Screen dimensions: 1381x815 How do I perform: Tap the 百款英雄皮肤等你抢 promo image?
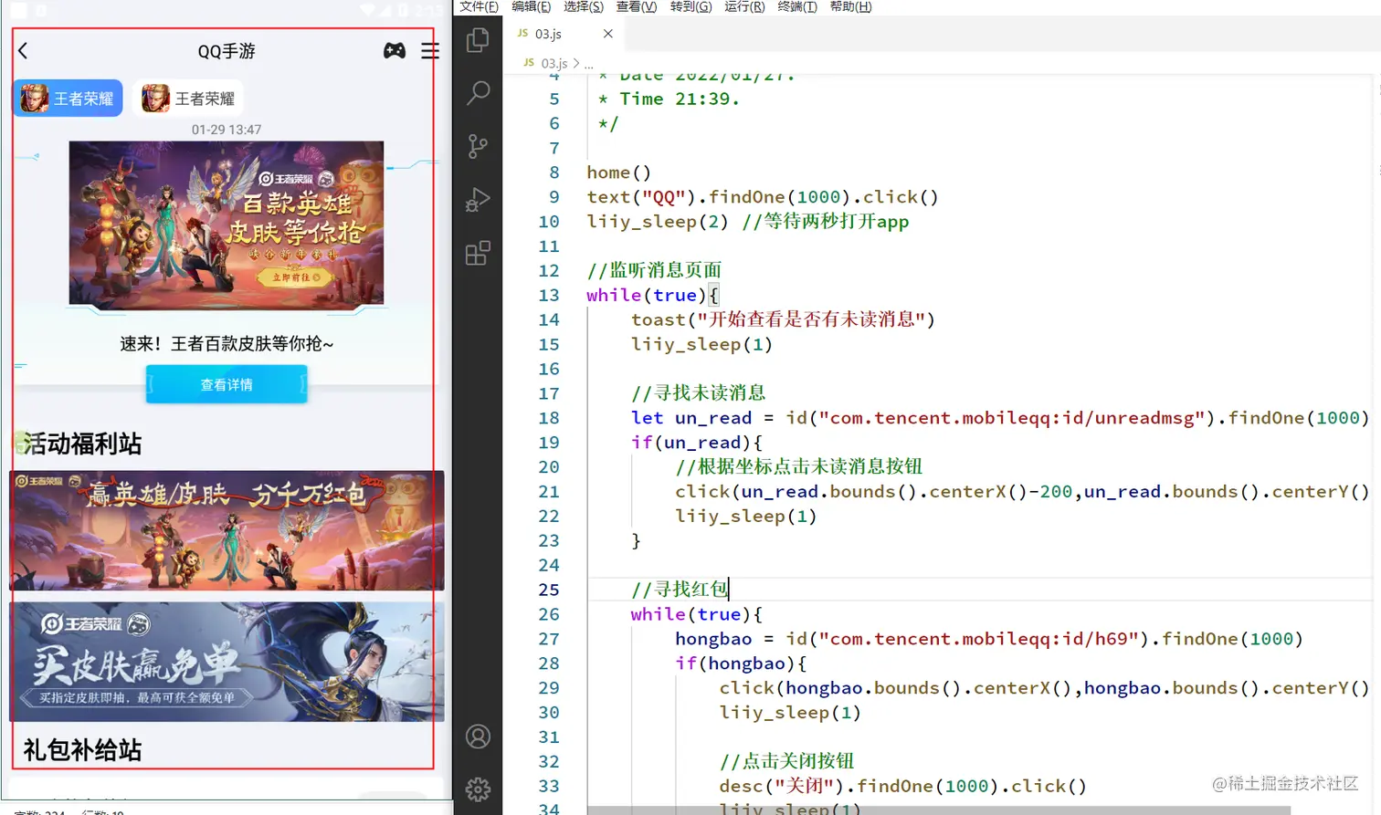(x=227, y=224)
